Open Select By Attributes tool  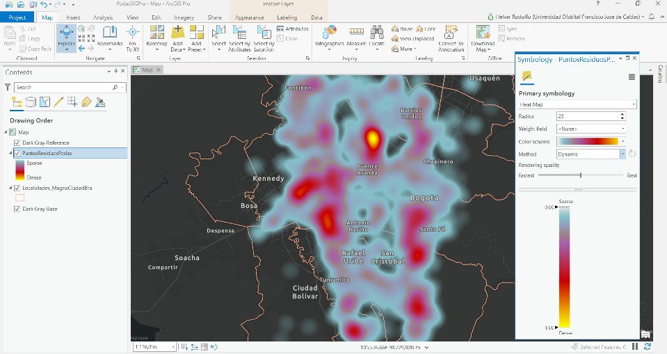point(239,36)
